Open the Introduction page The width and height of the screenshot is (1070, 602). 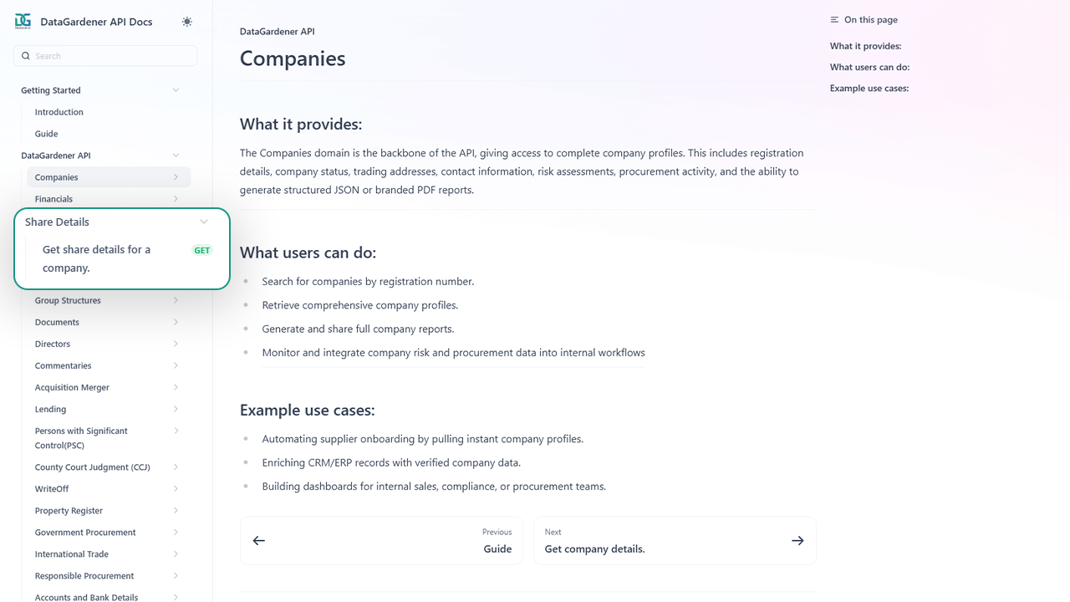coord(59,112)
